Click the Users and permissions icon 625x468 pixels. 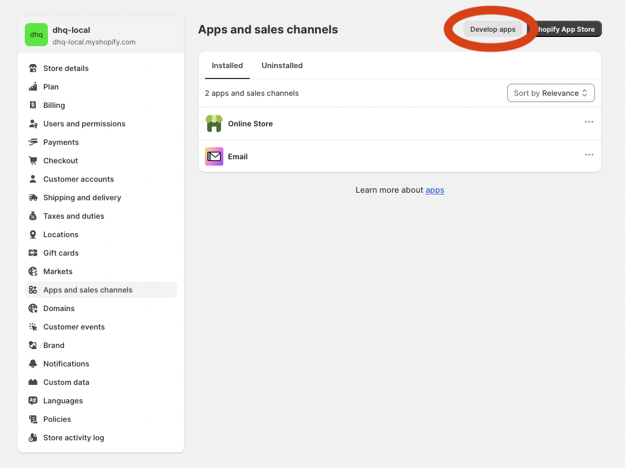[33, 123]
